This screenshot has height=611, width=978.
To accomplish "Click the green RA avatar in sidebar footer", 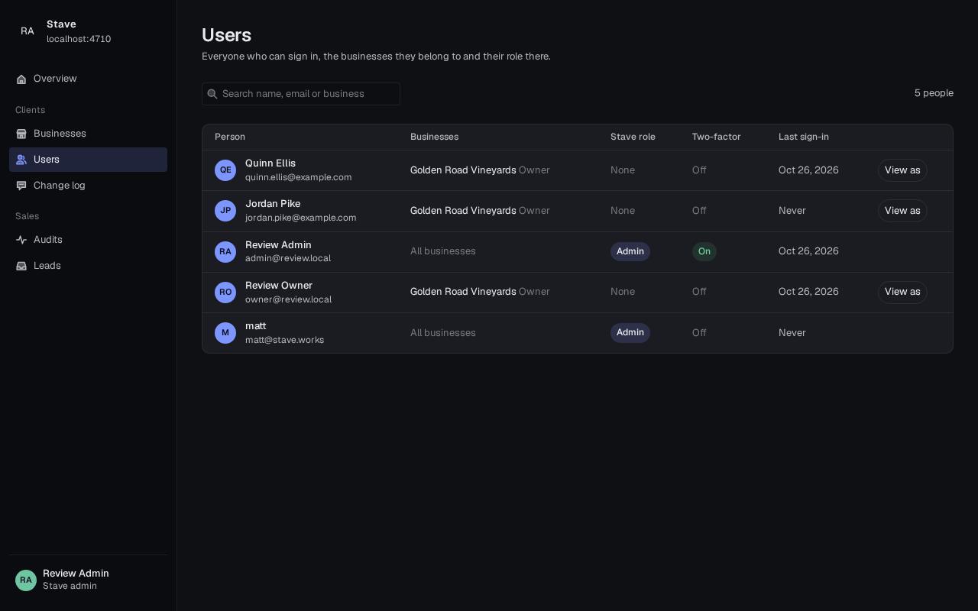I will [x=26, y=580].
